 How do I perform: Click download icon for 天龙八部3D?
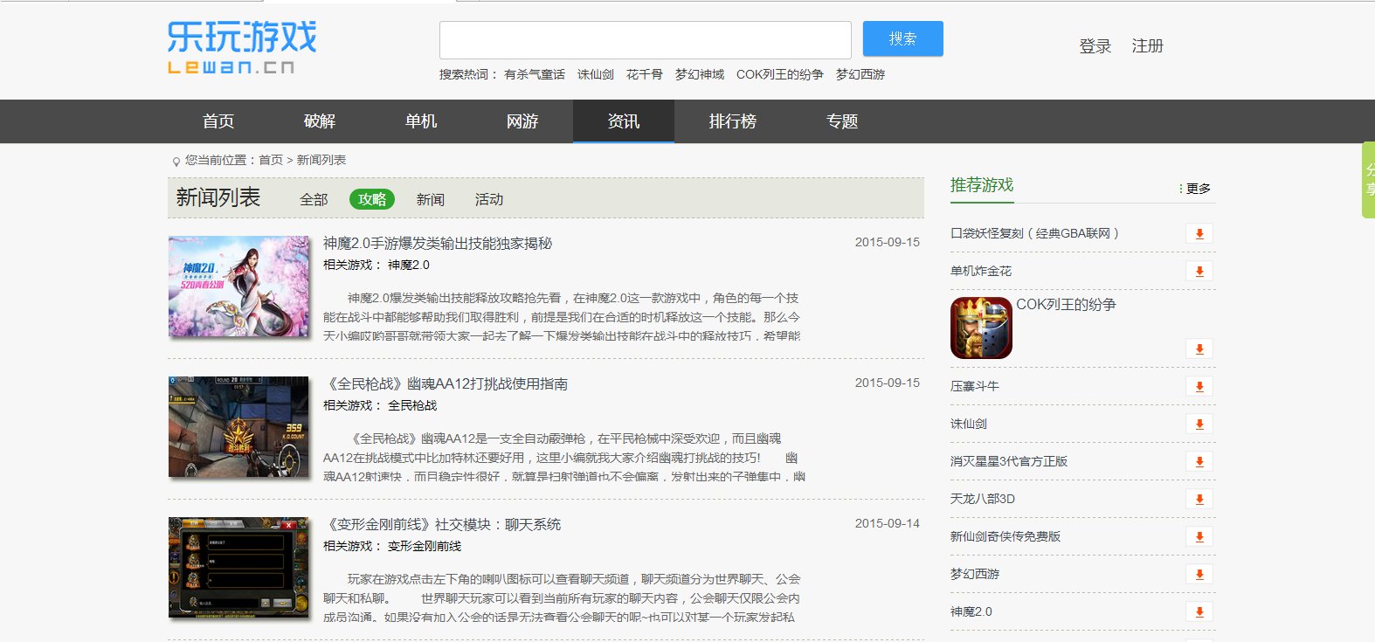[x=1199, y=499]
